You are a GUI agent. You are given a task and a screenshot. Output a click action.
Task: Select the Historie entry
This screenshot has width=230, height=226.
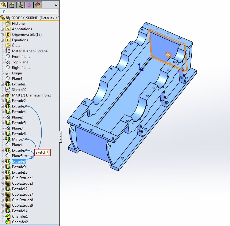(x=18, y=24)
